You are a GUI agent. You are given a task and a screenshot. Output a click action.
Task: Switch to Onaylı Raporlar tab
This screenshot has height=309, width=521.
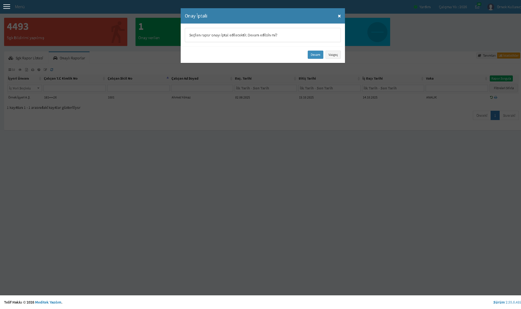click(x=69, y=58)
